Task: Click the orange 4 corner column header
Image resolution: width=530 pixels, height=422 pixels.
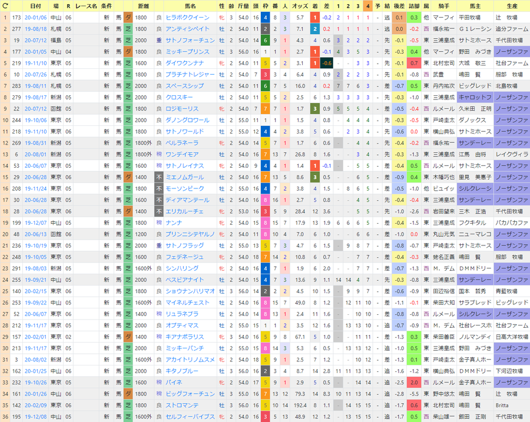Action: tap(367, 6)
